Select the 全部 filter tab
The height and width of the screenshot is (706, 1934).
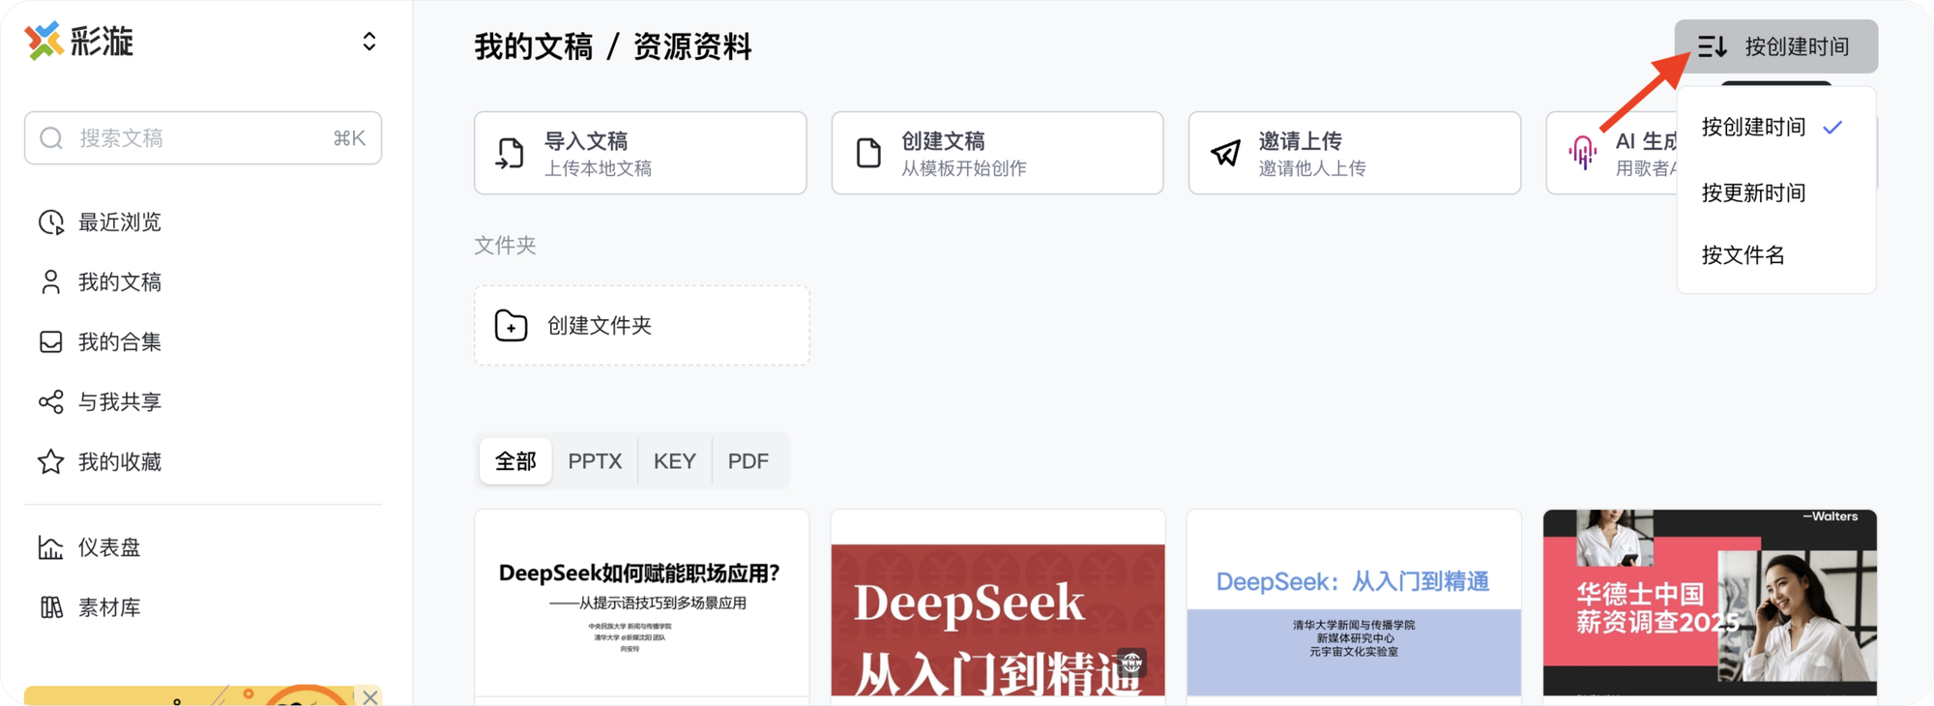point(515,461)
